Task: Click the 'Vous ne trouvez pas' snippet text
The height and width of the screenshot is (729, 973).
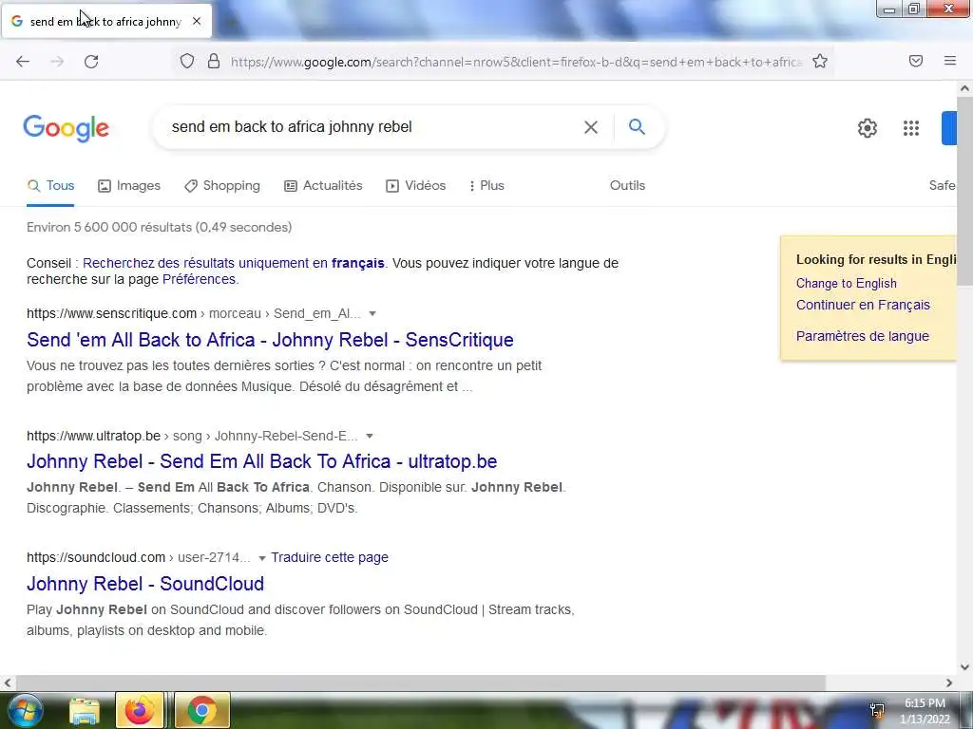Action: point(284,376)
